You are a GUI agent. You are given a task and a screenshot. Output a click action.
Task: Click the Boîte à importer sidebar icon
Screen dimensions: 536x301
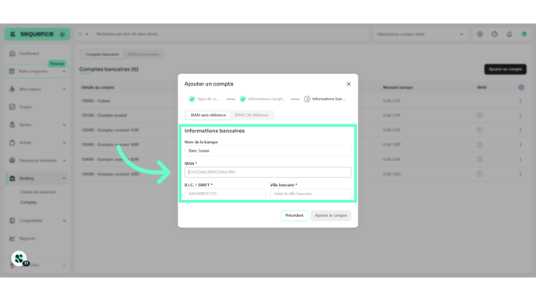[x=12, y=72]
